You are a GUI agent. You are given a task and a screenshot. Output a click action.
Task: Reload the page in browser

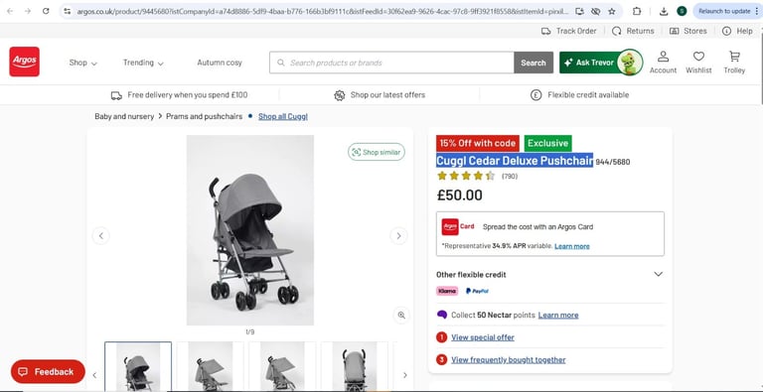point(46,11)
